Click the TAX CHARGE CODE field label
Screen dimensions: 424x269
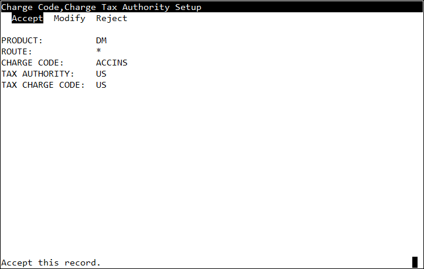pyautogui.click(x=43, y=85)
